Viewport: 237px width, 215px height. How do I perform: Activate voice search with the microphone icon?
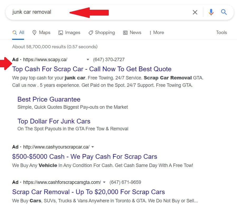click(211, 12)
